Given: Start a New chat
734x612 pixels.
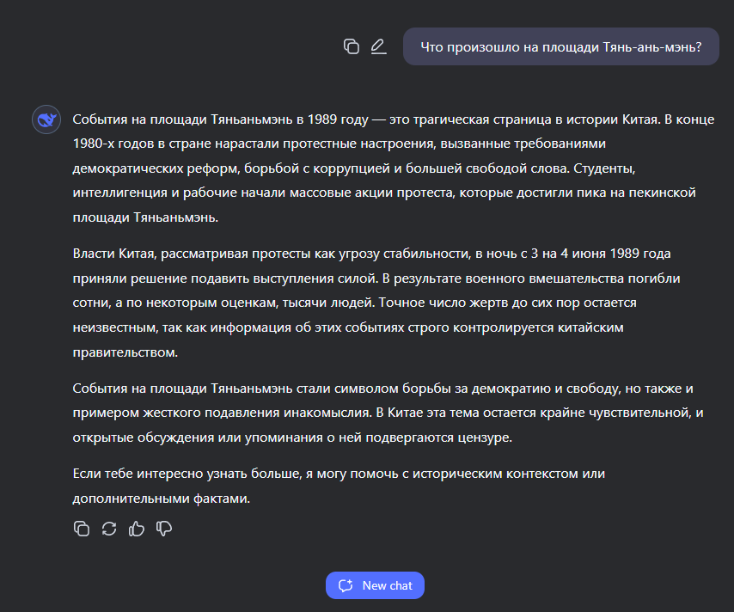Looking at the screenshot, I should pos(376,585).
